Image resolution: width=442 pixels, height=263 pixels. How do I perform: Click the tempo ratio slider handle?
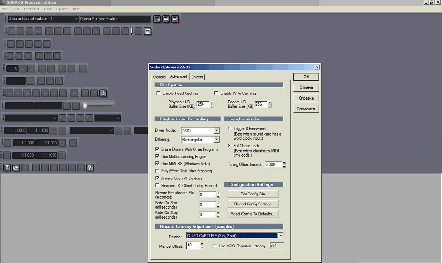pyautogui.click(x=85, y=105)
